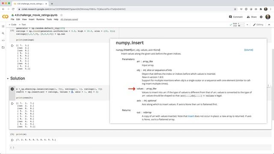Clear output icon of result output
The image size is (274, 154).
[12, 104]
